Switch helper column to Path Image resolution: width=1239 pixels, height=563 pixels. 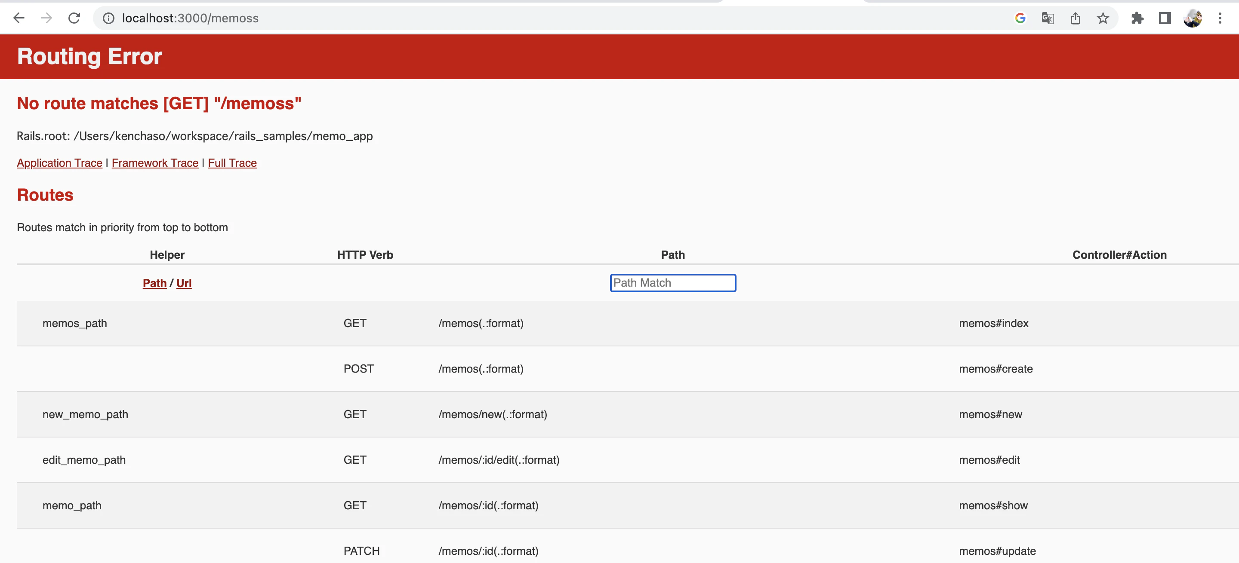154,283
